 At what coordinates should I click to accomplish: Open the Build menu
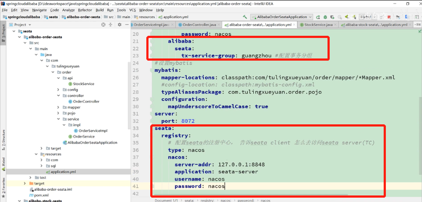pos(100,10)
